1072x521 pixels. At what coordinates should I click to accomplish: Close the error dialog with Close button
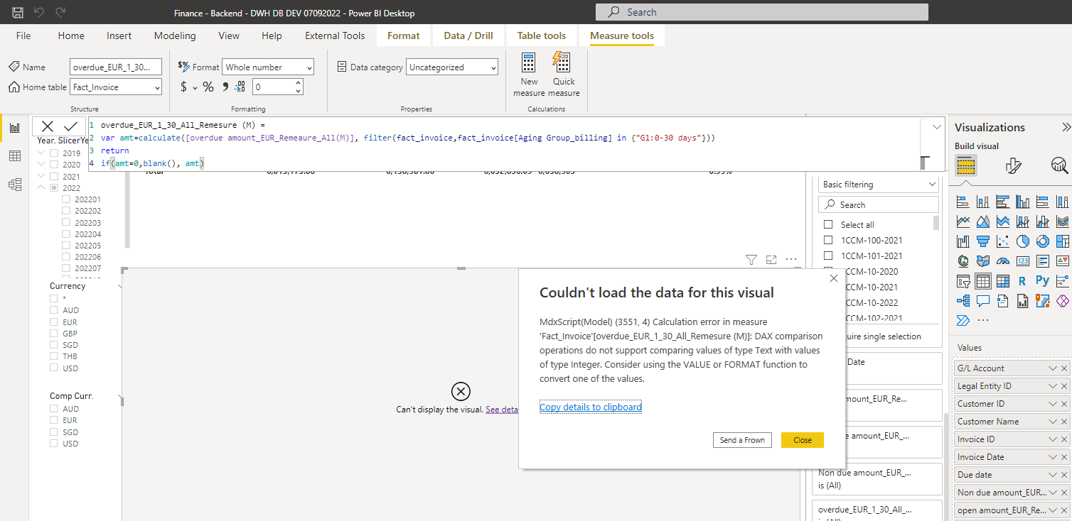coord(803,440)
